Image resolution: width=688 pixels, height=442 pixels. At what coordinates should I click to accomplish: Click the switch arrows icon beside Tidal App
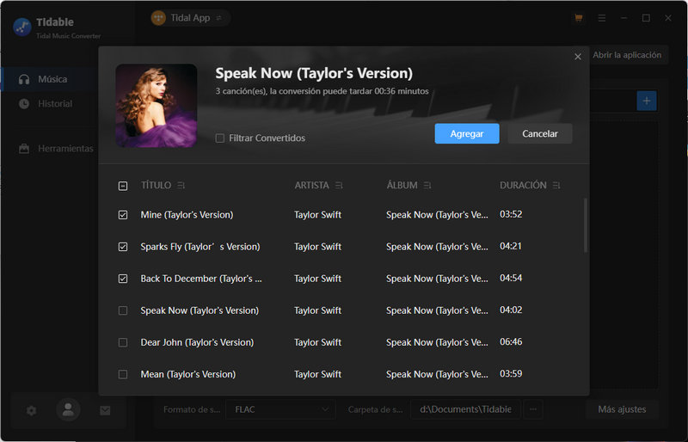pos(218,18)
